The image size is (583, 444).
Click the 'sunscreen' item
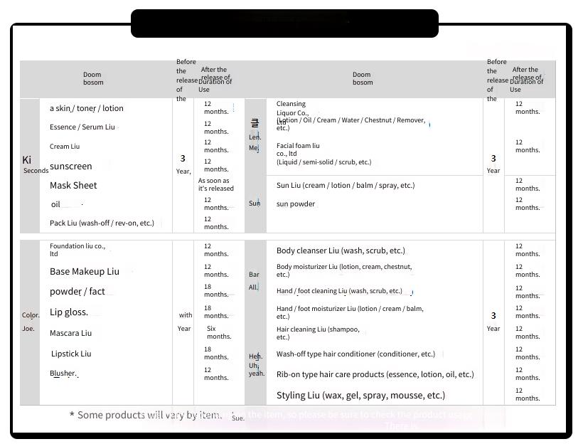(x=70, y=166)
